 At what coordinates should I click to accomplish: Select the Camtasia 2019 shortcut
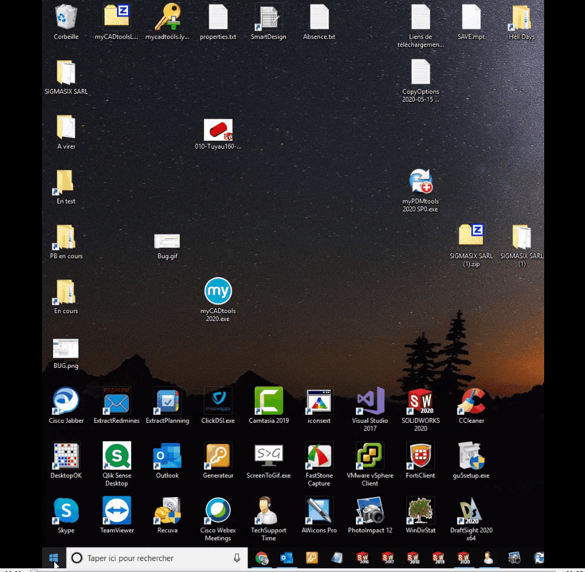269,401
